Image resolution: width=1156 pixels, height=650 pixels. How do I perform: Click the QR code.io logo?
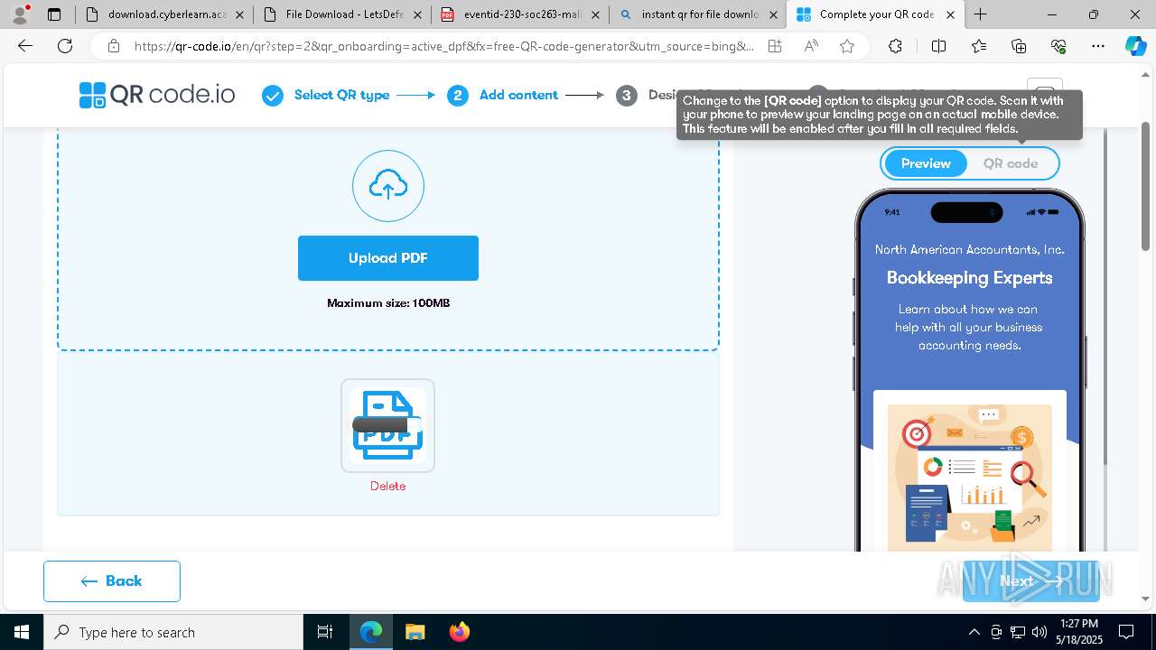coord(157,95)
